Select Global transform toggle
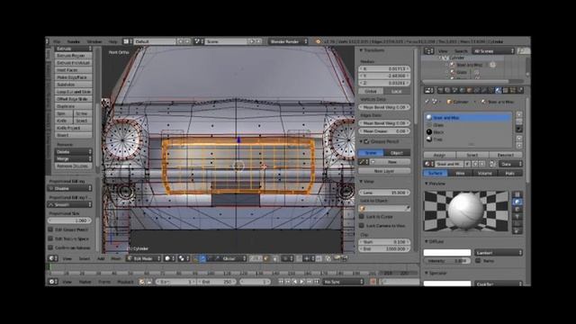The height and width of the screenshot is (324, 576). tap(371, 91)
